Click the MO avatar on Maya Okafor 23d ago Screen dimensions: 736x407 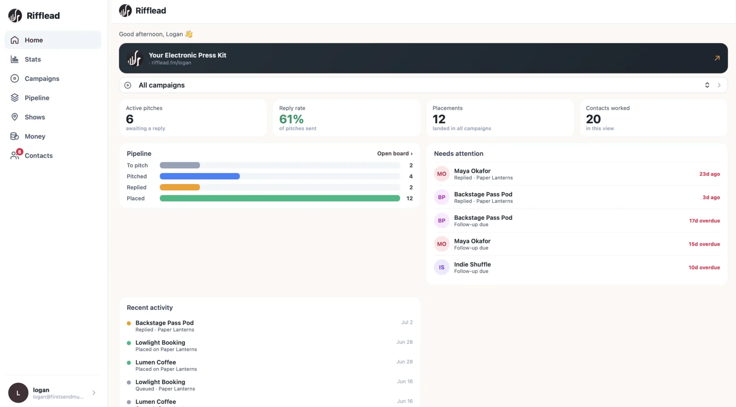(x=442, y=174)
